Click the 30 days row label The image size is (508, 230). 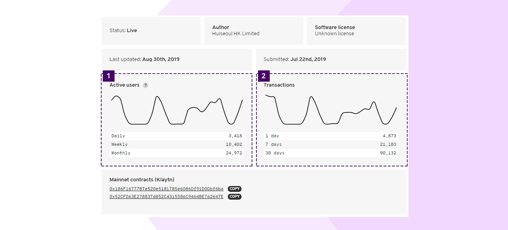point(275,153)
